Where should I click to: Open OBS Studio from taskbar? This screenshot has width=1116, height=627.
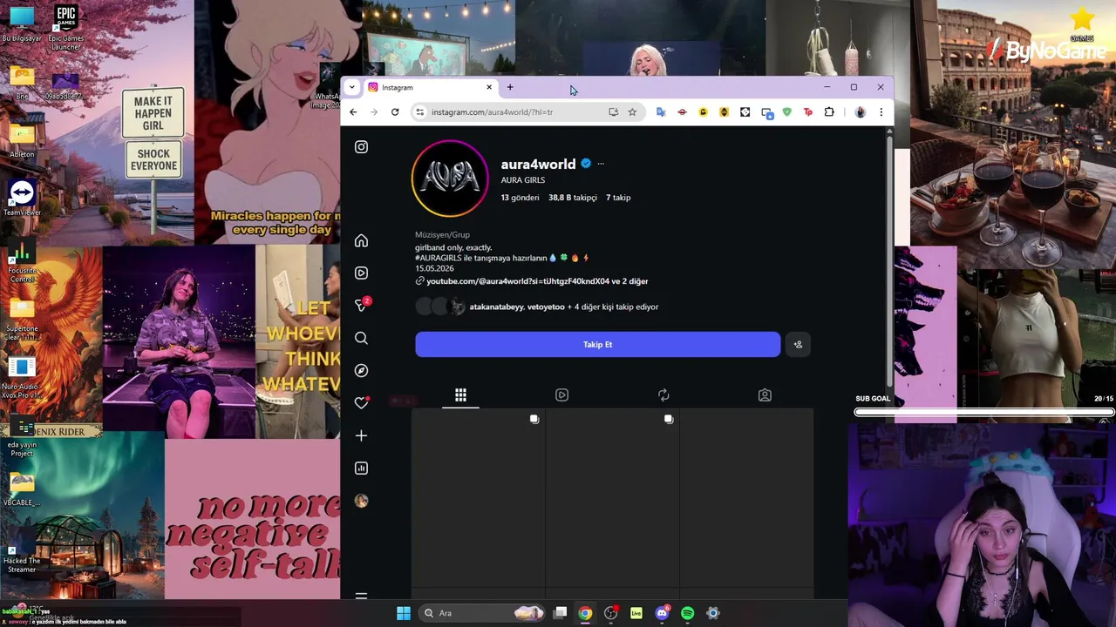point(611,613)
